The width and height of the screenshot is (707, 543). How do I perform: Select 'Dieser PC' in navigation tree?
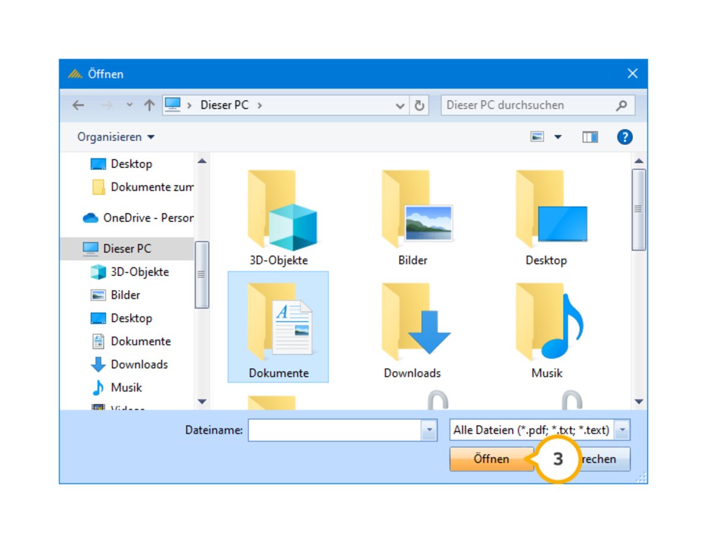pyautogui.click(x=127, y=248)
